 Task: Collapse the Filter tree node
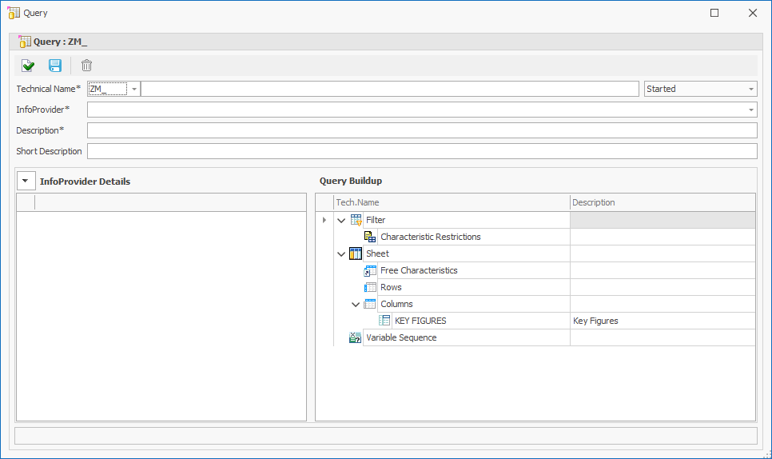[342, 220]
